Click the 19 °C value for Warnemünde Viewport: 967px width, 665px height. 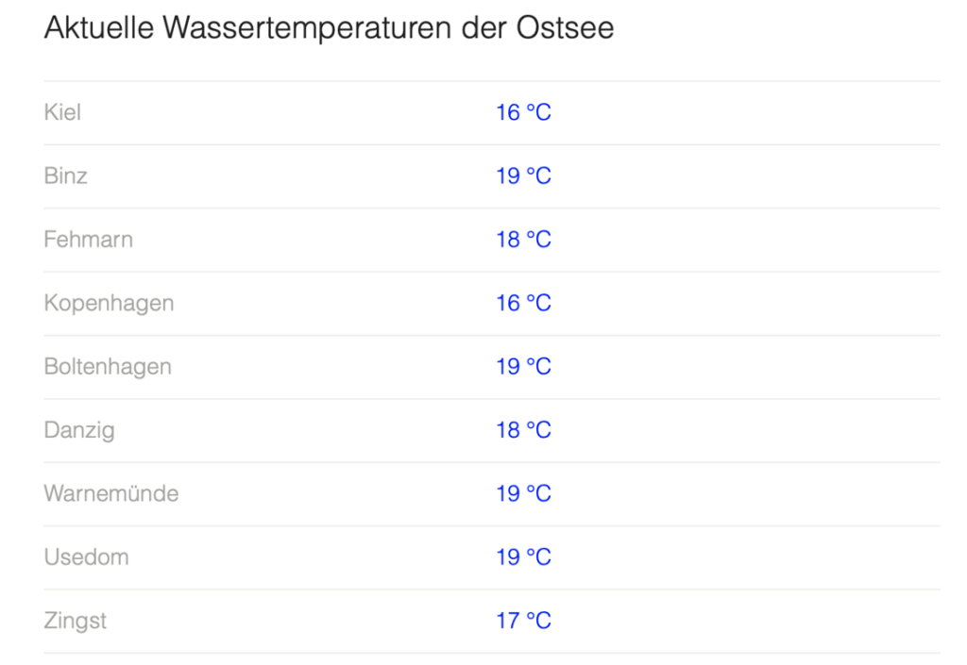(x=523, y=493)
